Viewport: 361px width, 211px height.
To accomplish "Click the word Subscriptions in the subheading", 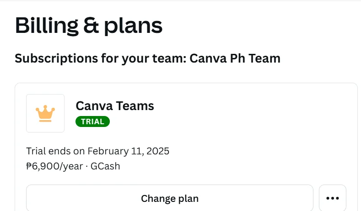I will (56, 58).
